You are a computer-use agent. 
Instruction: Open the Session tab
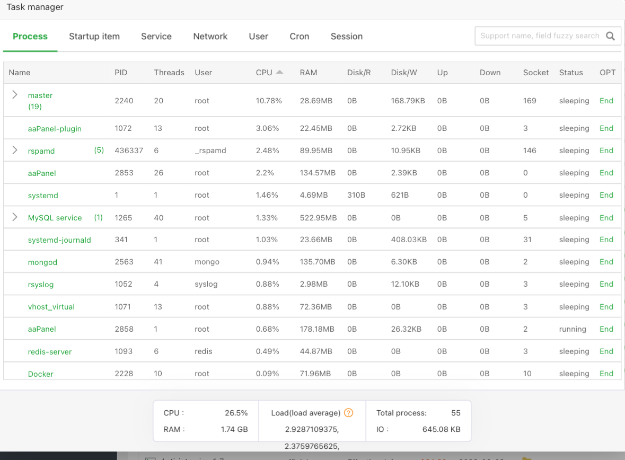[x=346, y=36]
